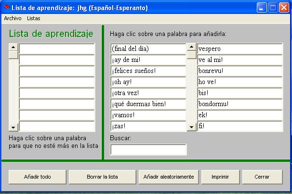The height and width of the screenshot is (194, 292).
Task: Click up arrow of word list scrollbar
Action: click(x=191, y=47)
